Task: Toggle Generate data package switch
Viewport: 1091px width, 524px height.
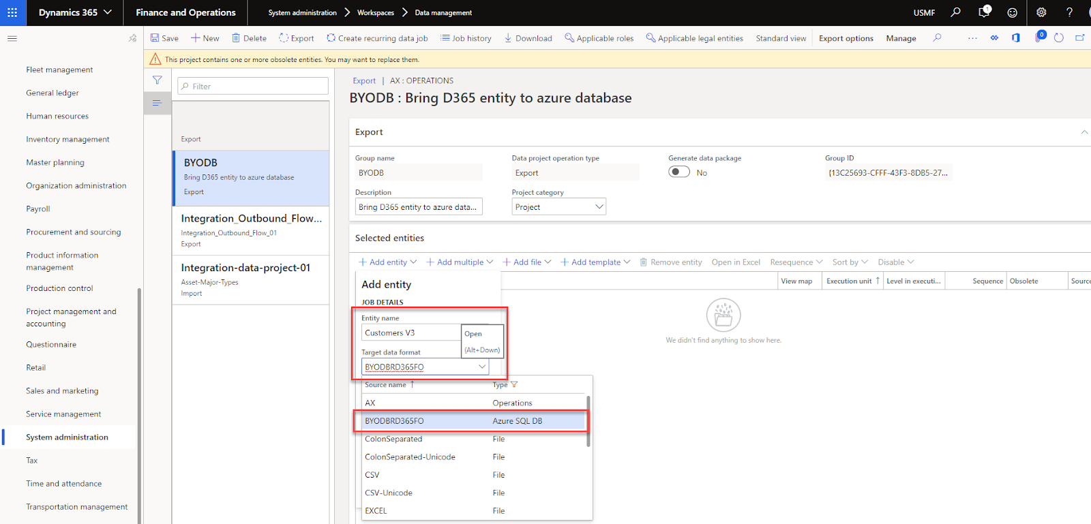Action: click(x=679, y=172)
